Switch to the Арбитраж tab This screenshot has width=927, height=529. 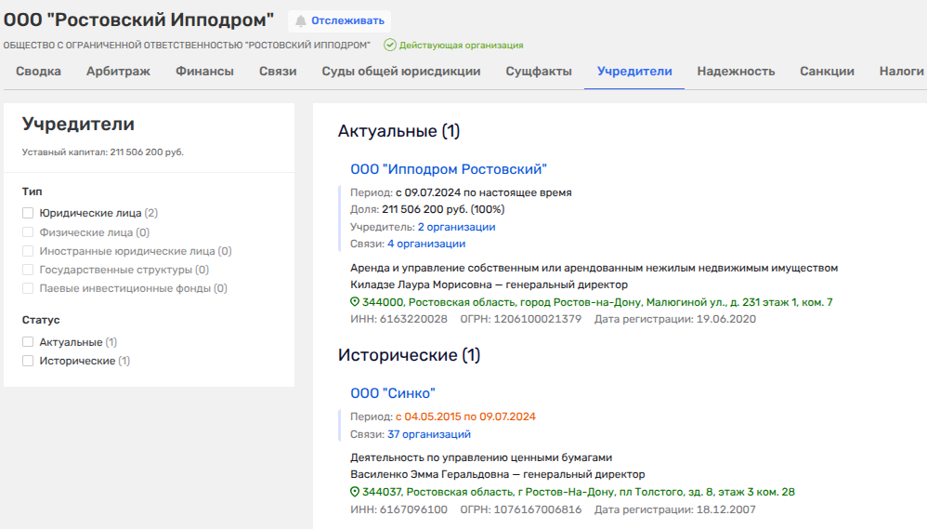pyautogui.click(x=119, y=72)
